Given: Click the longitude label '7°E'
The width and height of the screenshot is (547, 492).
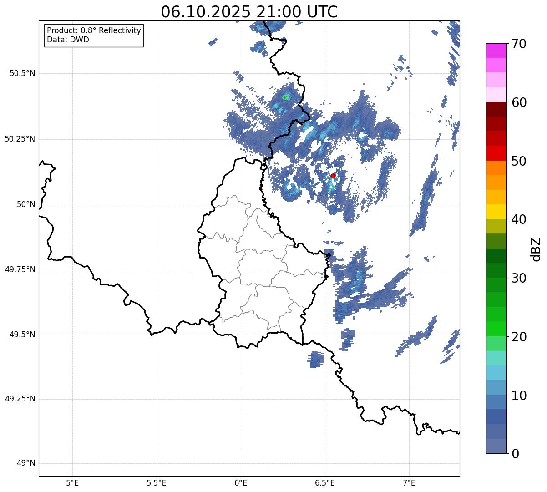Looking at the screenshot, I should [409, 482].
